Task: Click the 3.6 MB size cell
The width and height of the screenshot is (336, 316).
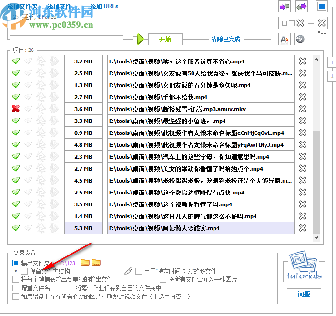Action: (x=83, y=109)
